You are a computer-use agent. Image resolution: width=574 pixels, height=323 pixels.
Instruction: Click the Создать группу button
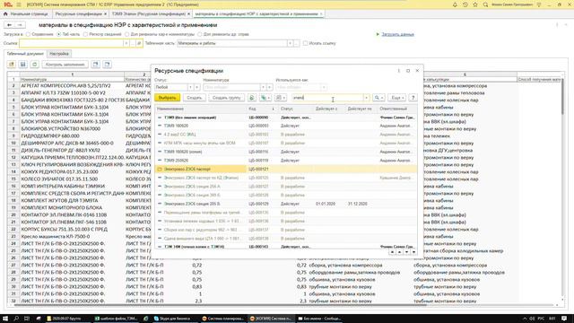pyautogui.click(x=227, y=98)
